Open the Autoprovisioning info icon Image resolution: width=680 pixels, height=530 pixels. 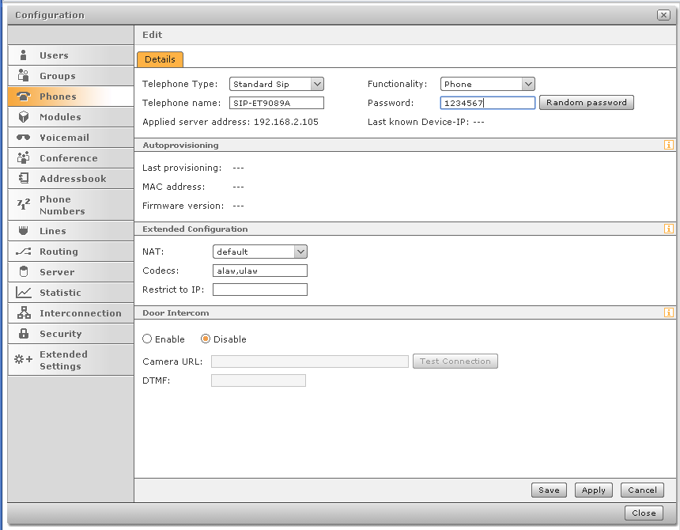668,145
